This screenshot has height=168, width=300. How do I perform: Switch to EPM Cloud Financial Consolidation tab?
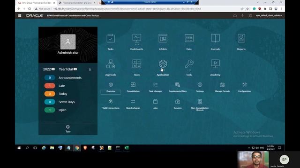coord(37,3)
